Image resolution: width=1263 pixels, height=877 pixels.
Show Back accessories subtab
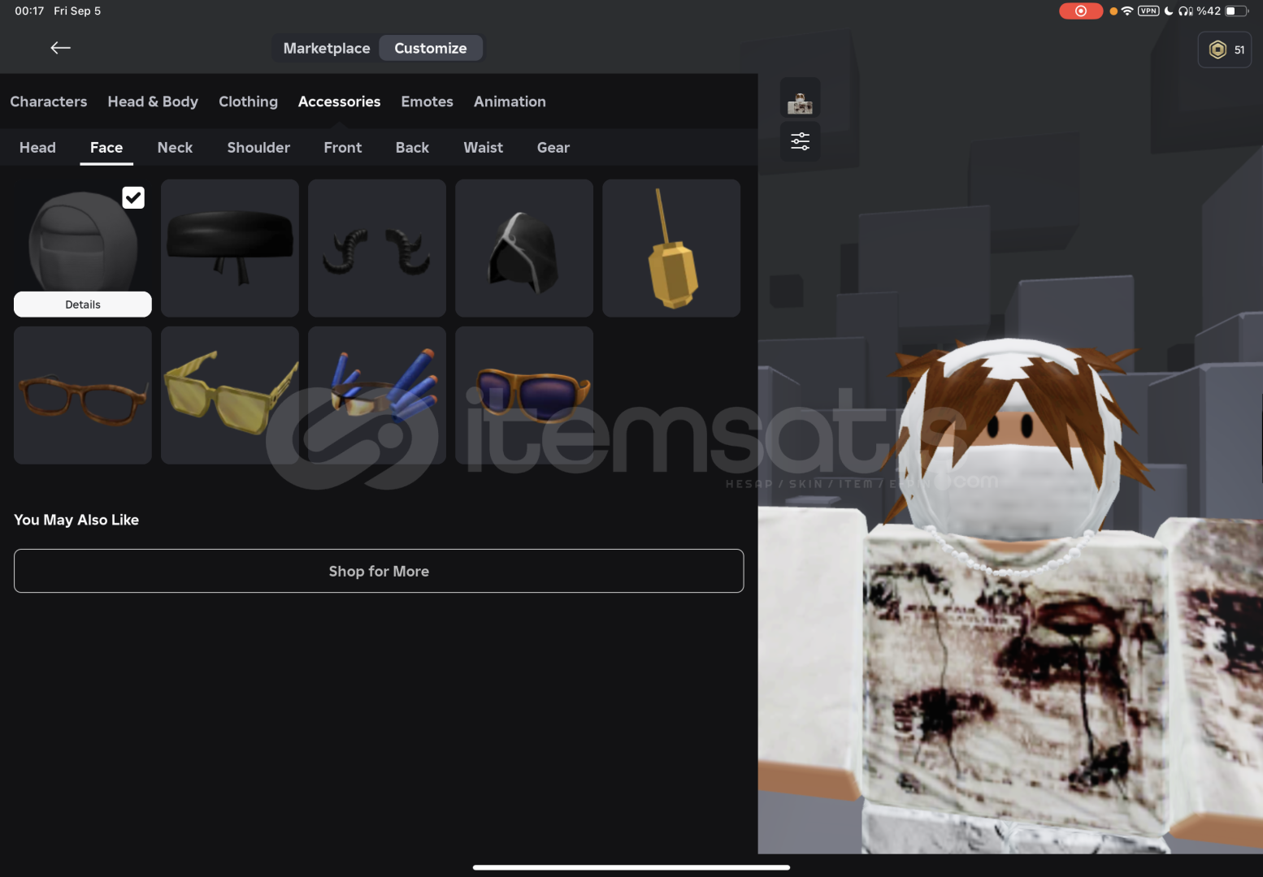pos(412,147)
